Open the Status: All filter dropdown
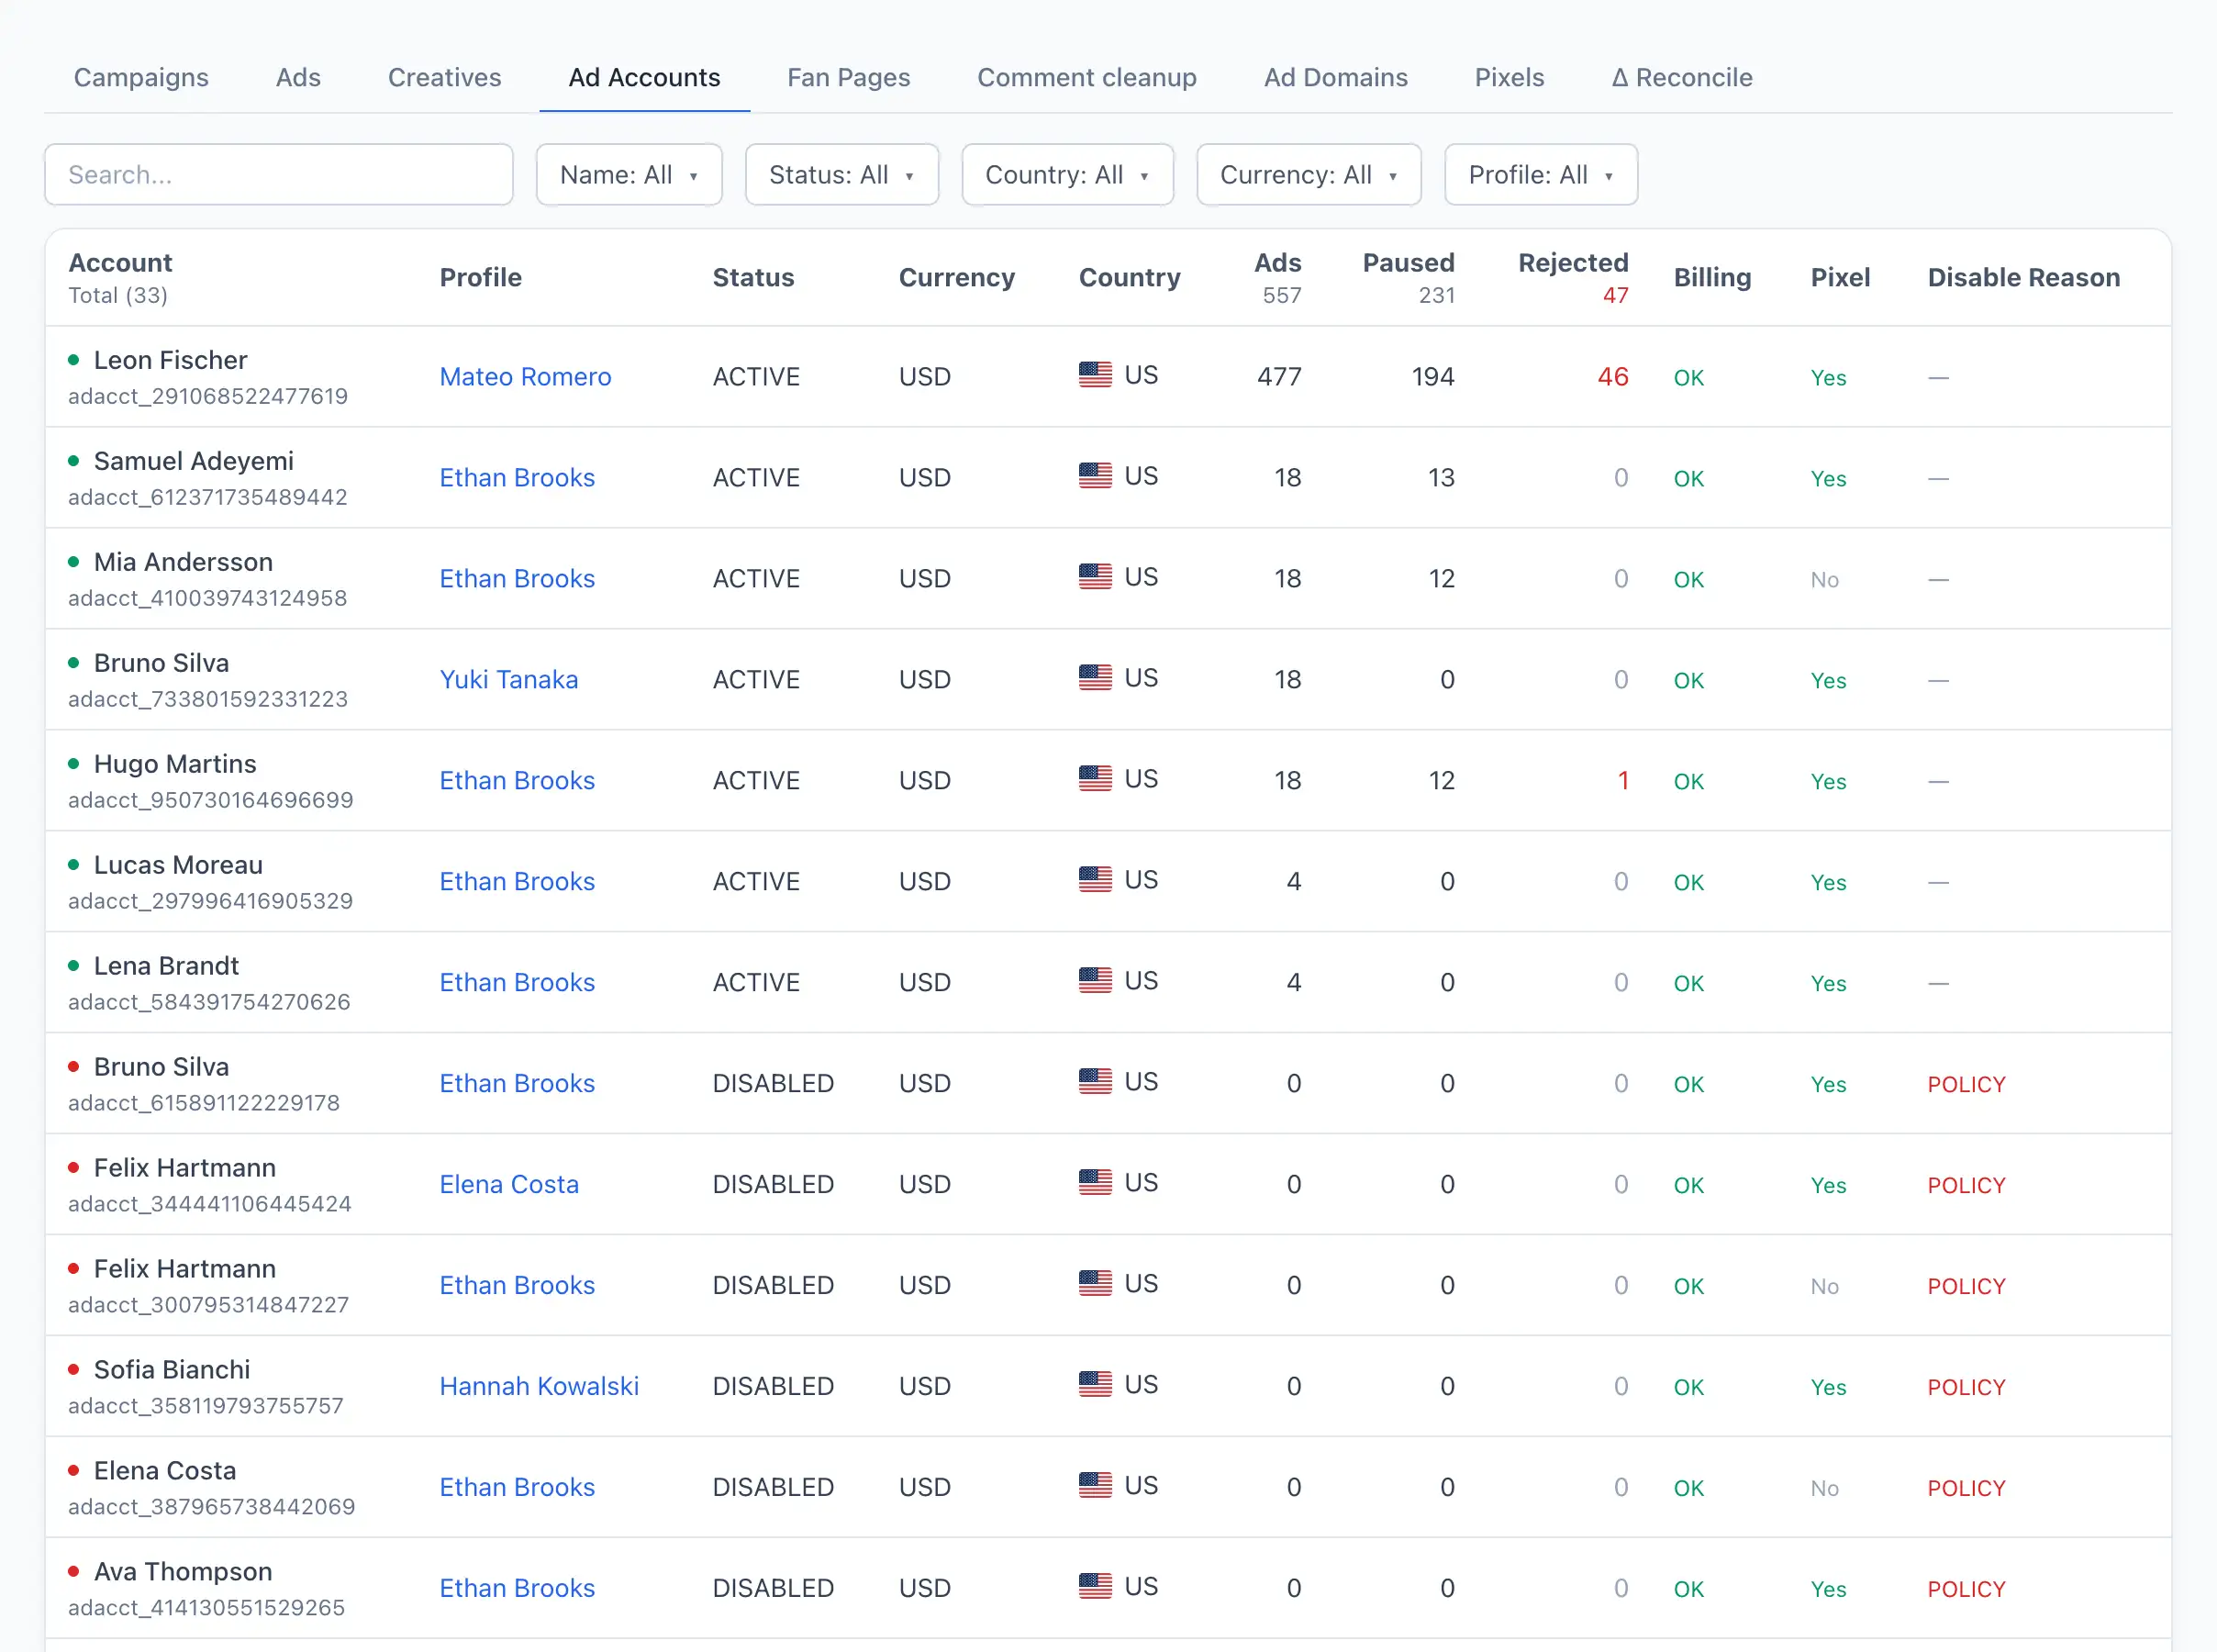The image size is (2217, 1652). 841,175
